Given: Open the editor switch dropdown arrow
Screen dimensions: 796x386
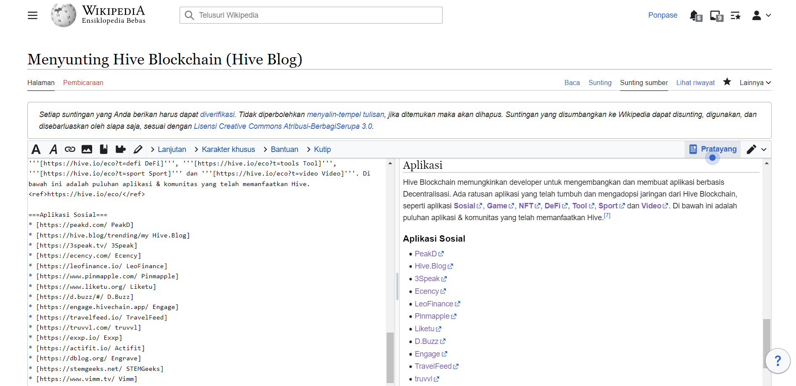Looking at the screenshot, I should [764, 149].
